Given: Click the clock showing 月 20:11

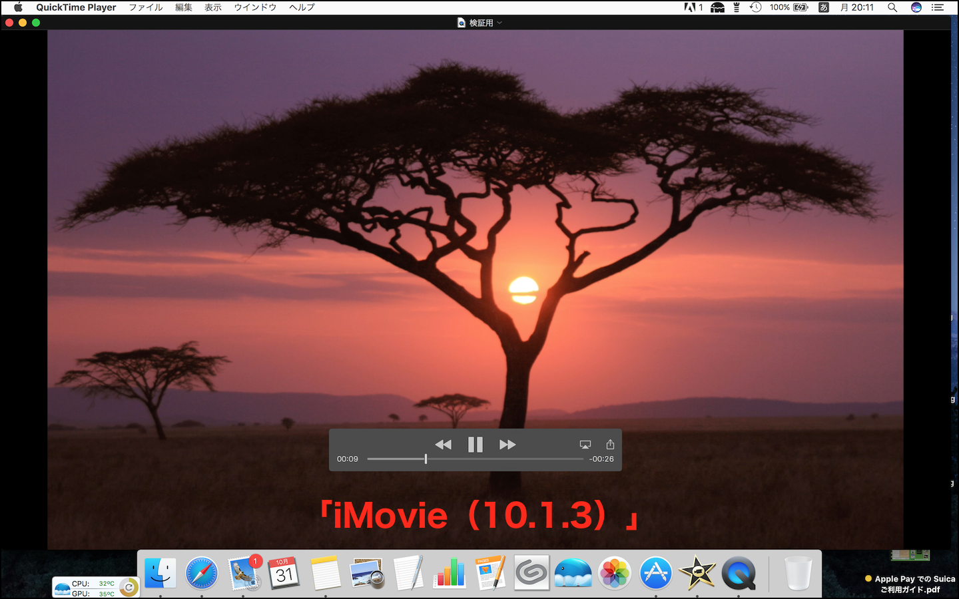Looking at the screenshot, I should tap(857, 7).
